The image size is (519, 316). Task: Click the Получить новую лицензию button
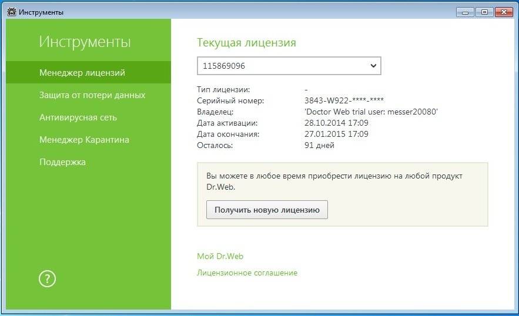tap(267, 210)
